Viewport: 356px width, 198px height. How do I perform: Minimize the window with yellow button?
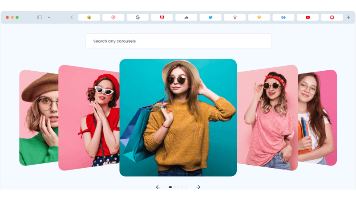tap(12, 17)
